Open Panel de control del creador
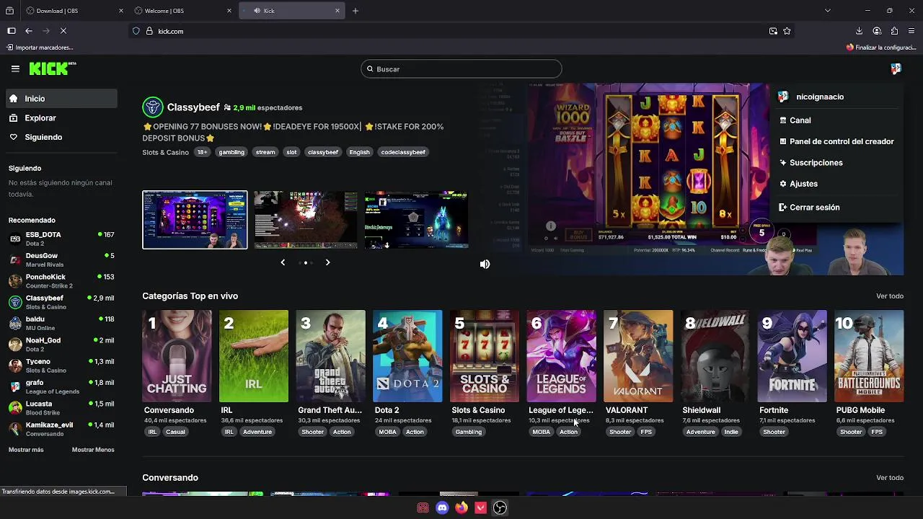The height and width of the screenshot is (519, 923). tap(836, 141)
